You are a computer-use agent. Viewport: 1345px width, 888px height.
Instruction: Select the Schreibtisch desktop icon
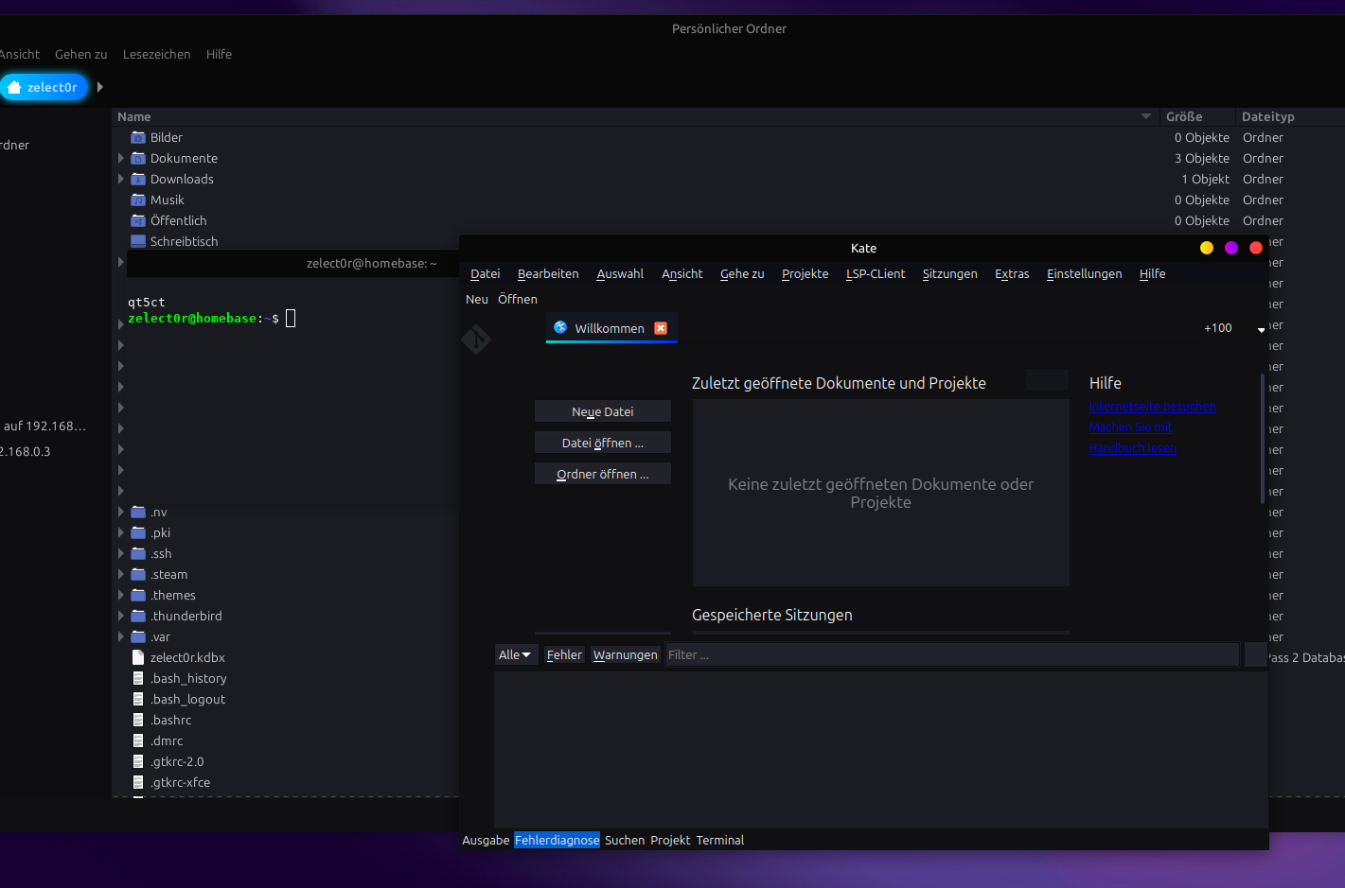pos(138,241)
